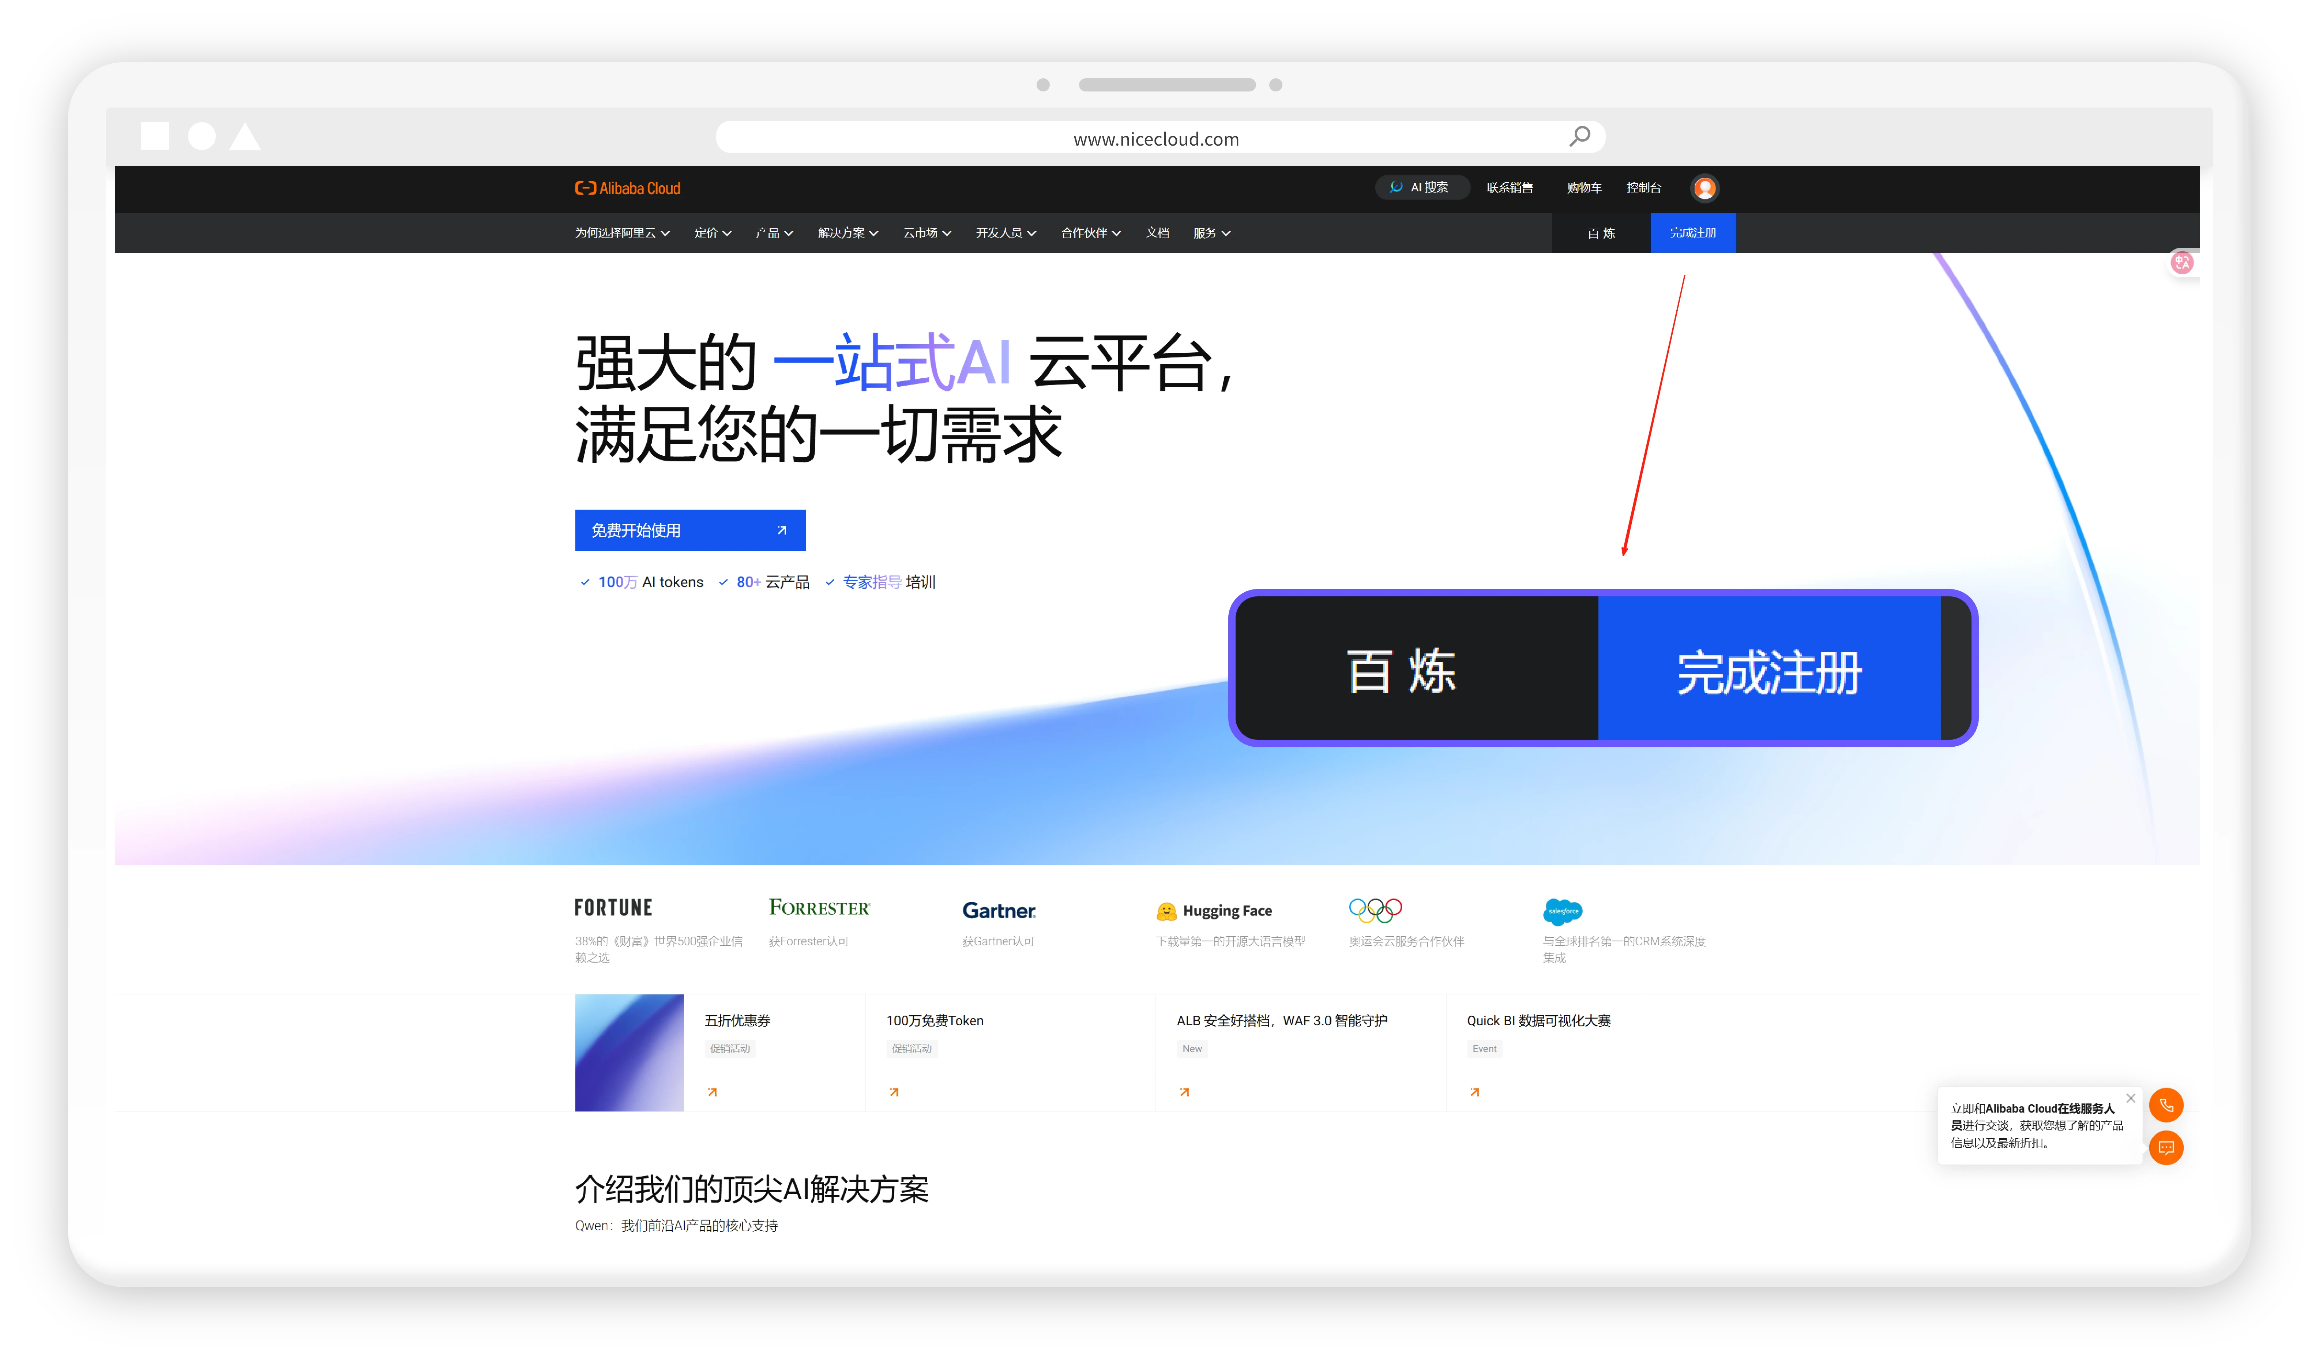Click 获Forrester认可 caption text

(x=808, y=941)
